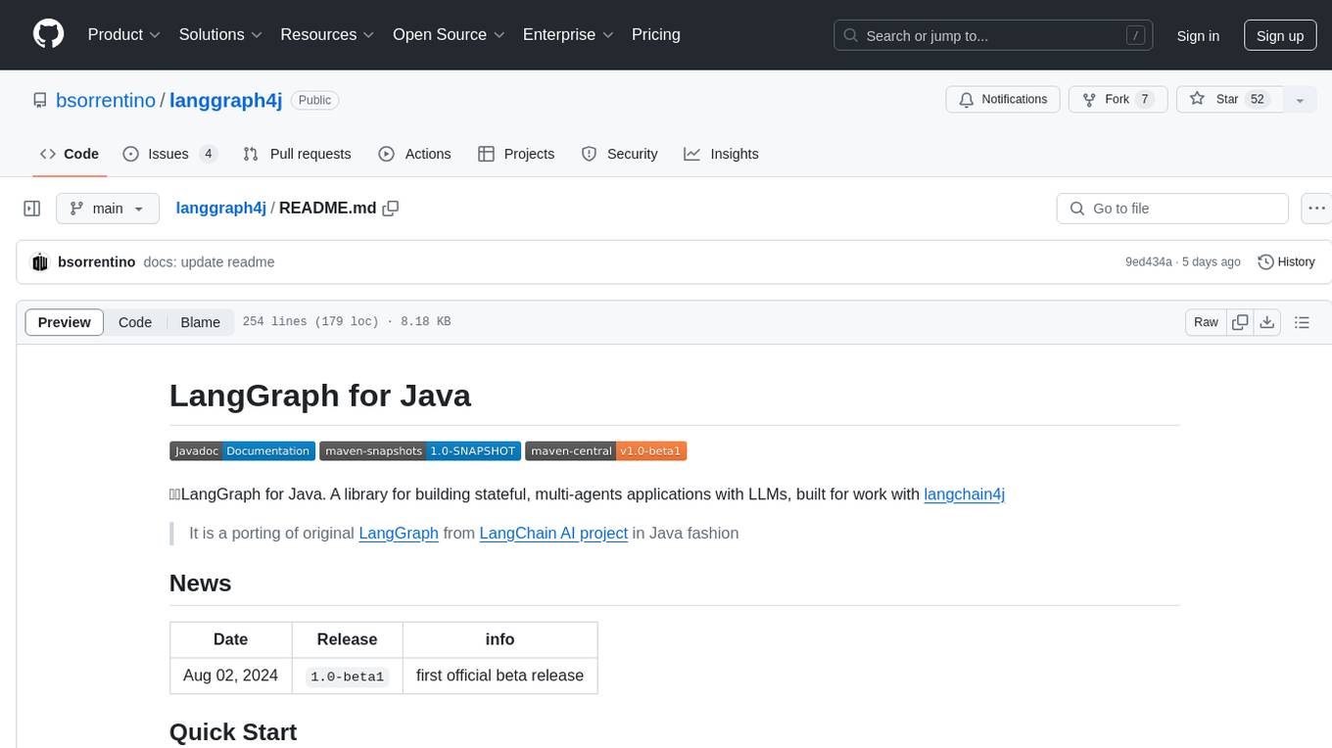Open the Code tab

pos(70,154)
